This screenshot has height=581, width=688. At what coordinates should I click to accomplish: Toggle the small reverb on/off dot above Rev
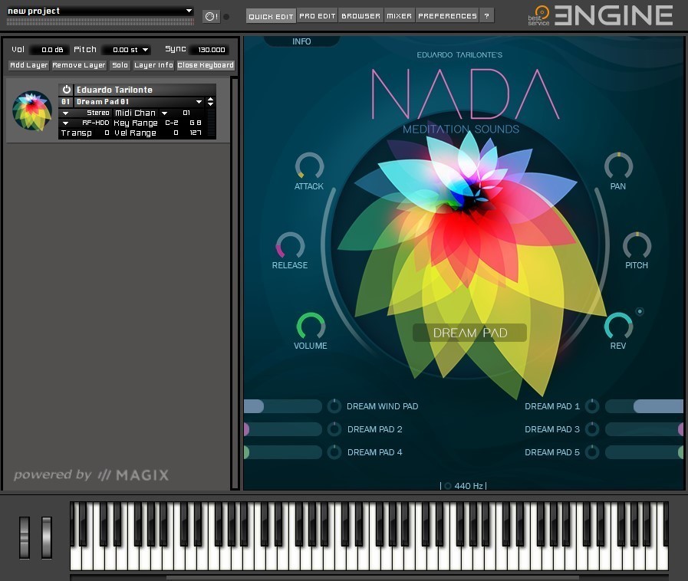640,311
